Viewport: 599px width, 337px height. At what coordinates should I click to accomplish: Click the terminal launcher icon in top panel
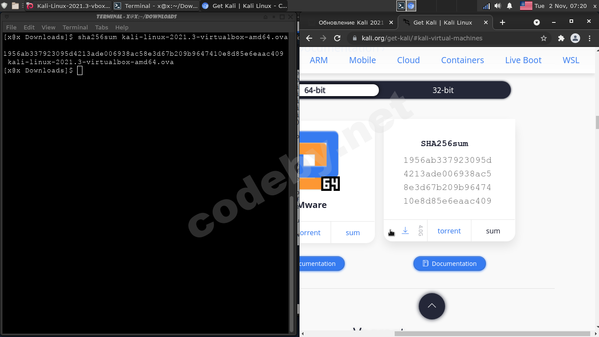[401, 6]
